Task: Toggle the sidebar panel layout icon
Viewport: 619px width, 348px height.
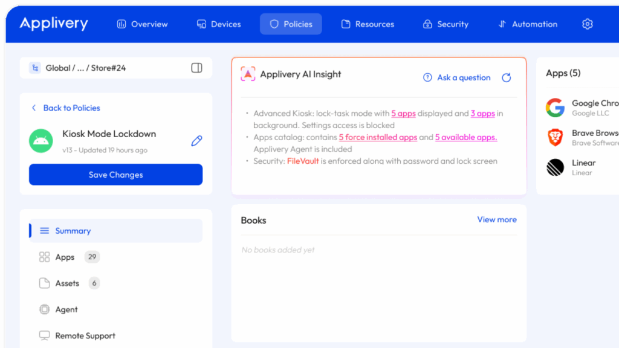Action: coord(196,68)
